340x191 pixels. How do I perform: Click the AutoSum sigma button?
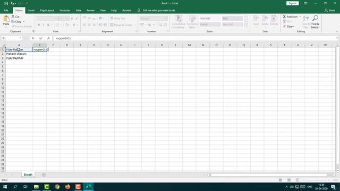click(x=290, y=16)
